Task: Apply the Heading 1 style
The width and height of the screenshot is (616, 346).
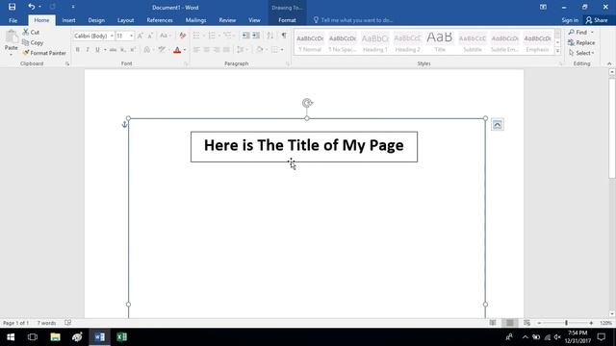Action: click(374, 42)
